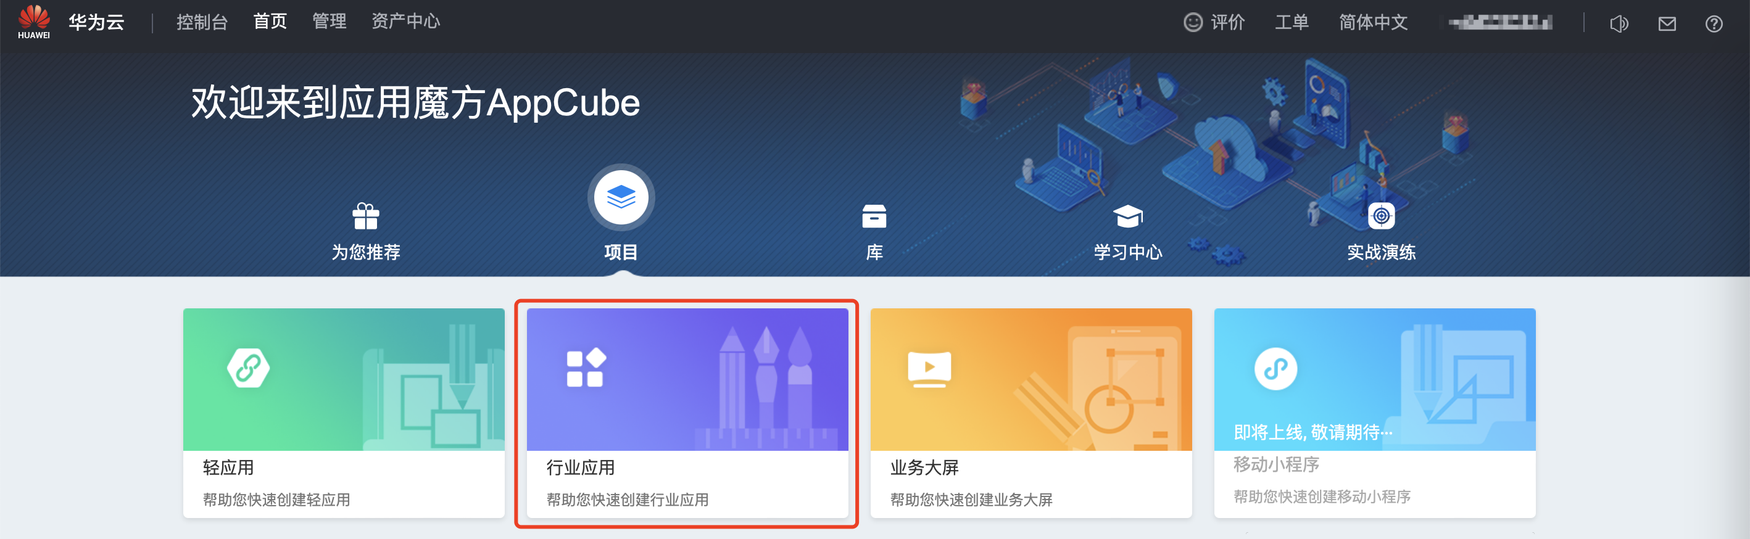This screenshot has width=1750, height=539.
Task: Select the 项目 tab label
Action: coord(621,252)
